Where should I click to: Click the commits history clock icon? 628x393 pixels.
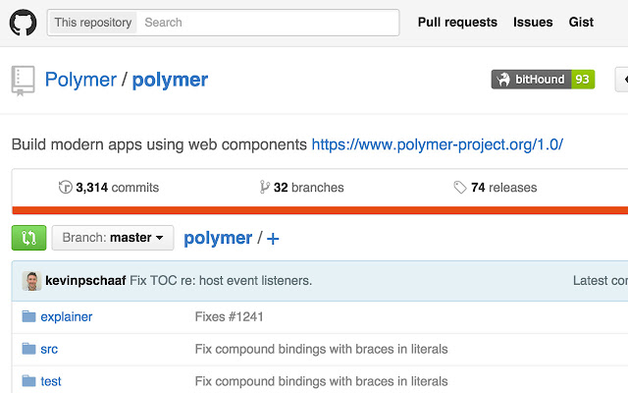pos(66,187)
